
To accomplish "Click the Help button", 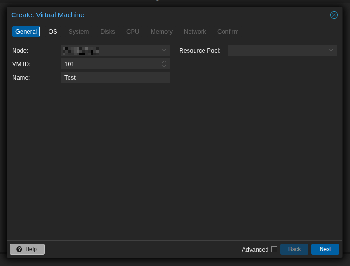I will (x=27, y=249).
